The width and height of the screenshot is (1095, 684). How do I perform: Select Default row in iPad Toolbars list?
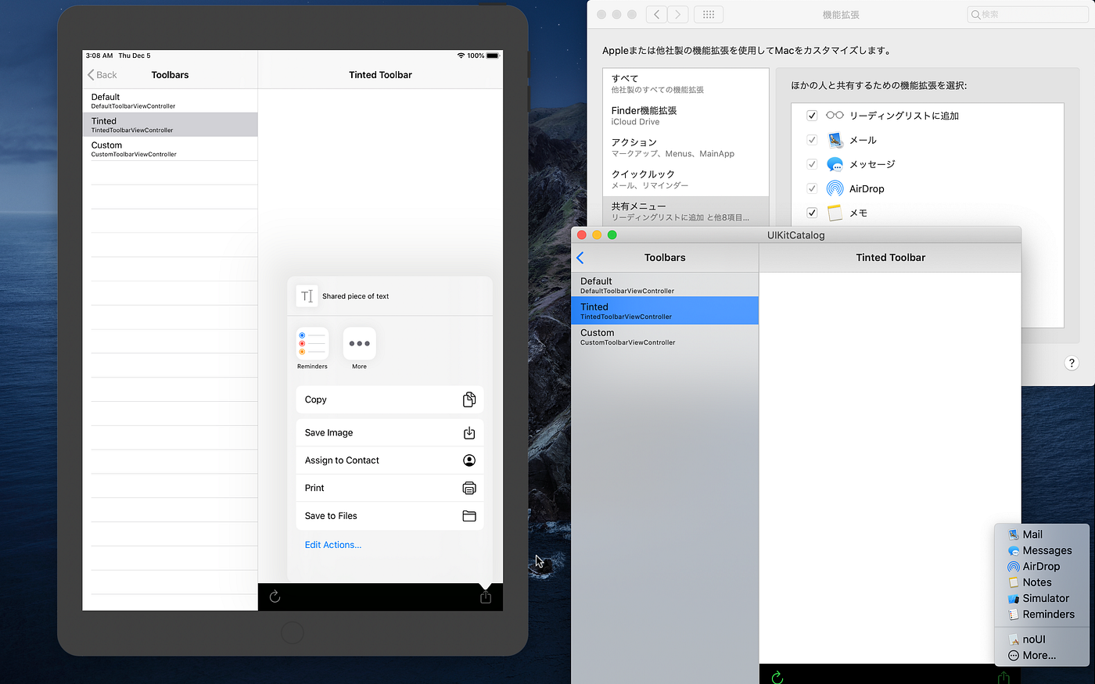coord(170,101)
